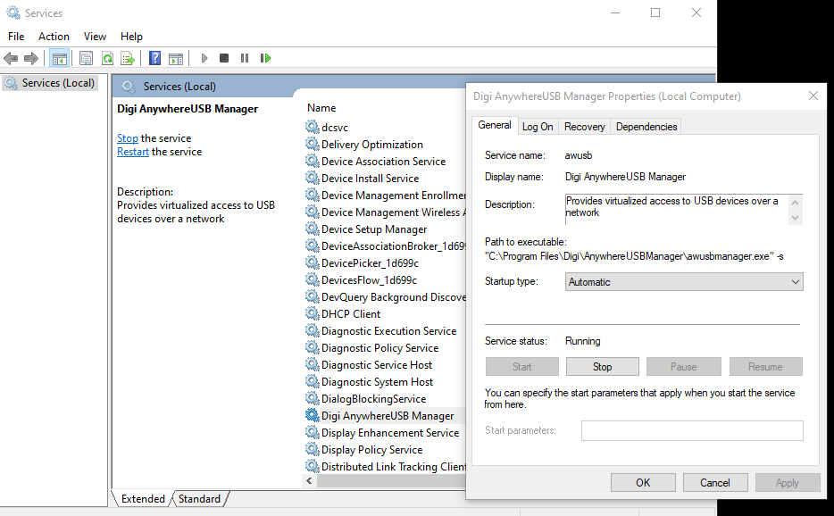Click Restart Service icon in toolbar
834x516 pixels.
265,58
